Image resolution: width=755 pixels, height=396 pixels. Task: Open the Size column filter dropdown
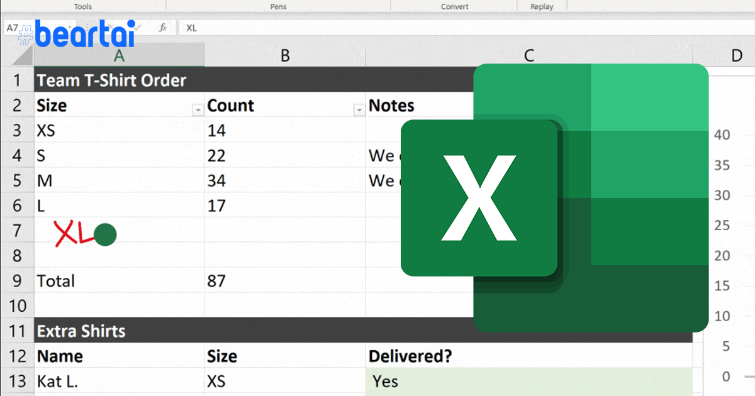coord(198,110)
